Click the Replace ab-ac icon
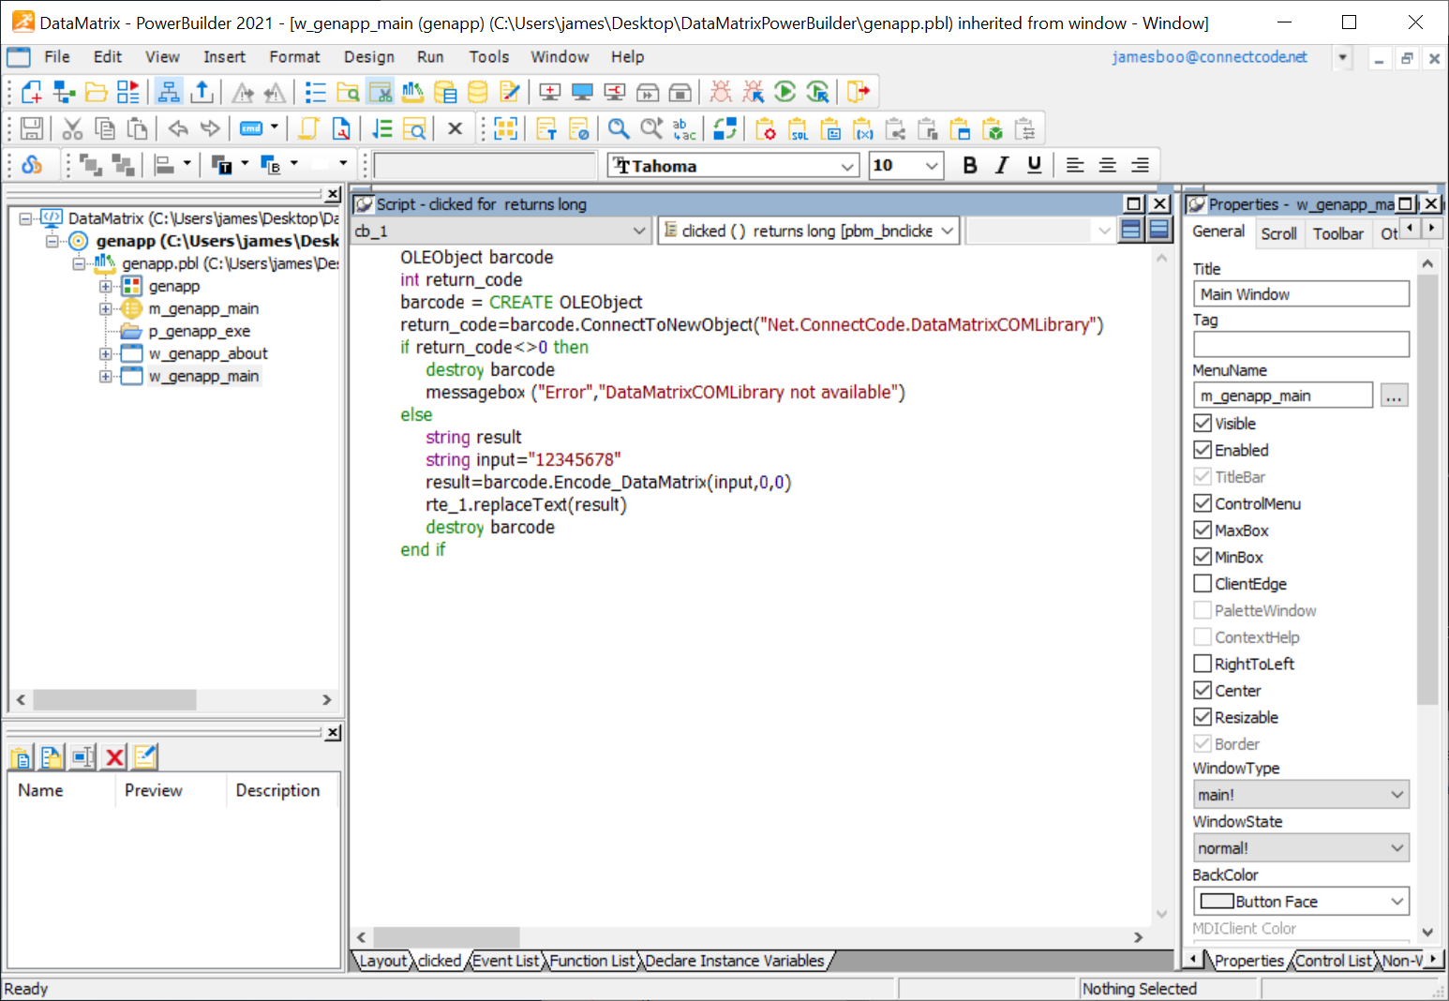 tap(684, 128)
